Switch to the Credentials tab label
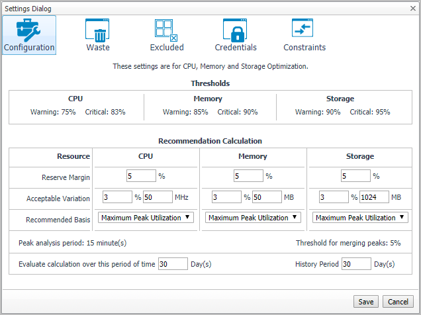Viewport: 421px width, 315px height. coord(236,48)
